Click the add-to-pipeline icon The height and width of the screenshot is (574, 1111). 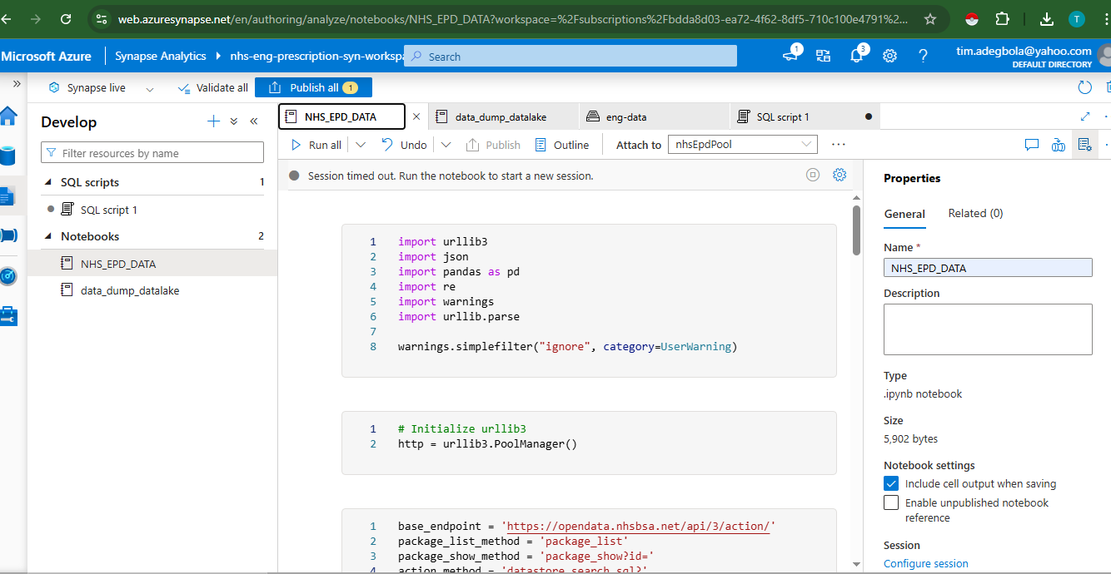click(x=1059, y=145)
